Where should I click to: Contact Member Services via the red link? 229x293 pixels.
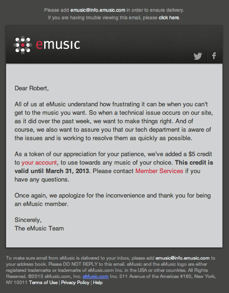click(159, 171)
